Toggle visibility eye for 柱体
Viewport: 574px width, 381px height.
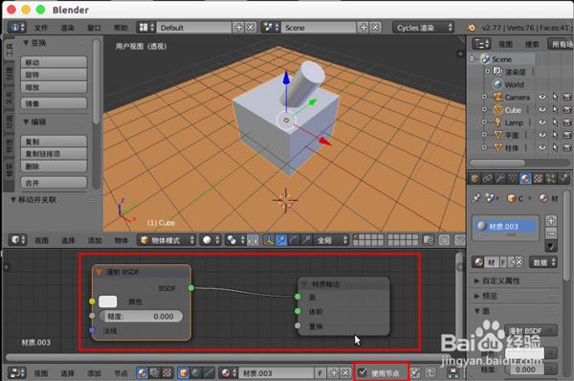click(x=542, y=147)
